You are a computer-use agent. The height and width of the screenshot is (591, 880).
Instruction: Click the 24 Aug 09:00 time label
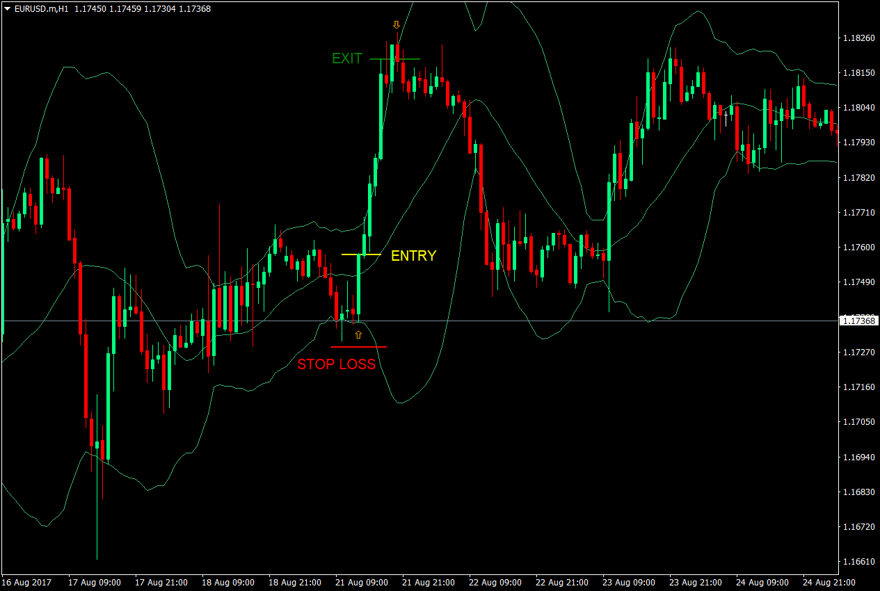[762, 582]
